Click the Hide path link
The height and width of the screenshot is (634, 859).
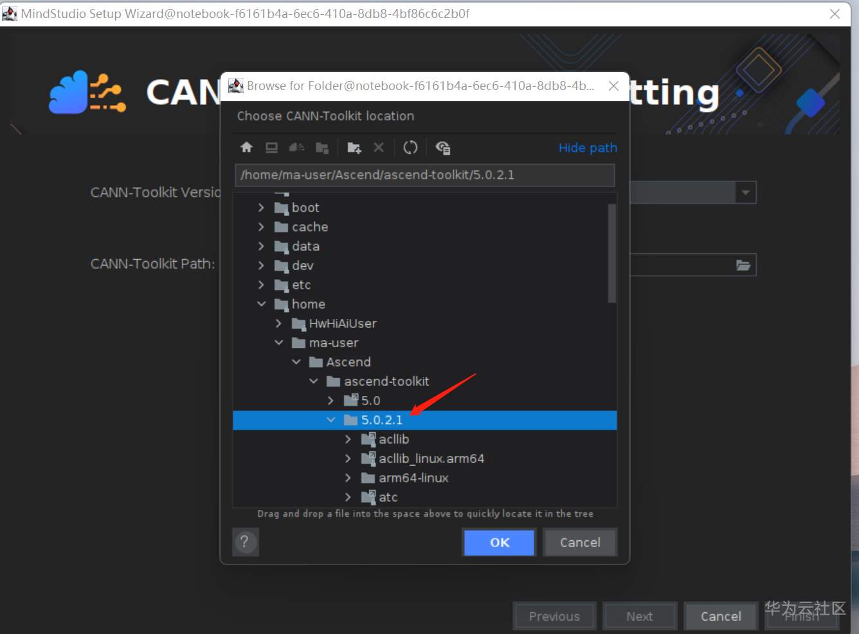pyautogui.click(x=588, y=148)
